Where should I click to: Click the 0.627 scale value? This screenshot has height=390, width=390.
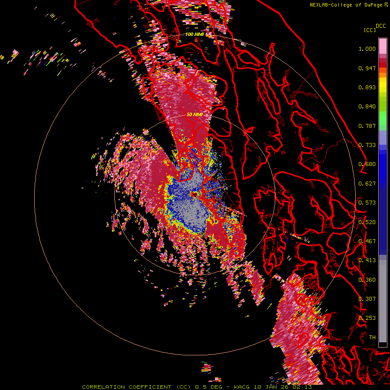[367, 184]
